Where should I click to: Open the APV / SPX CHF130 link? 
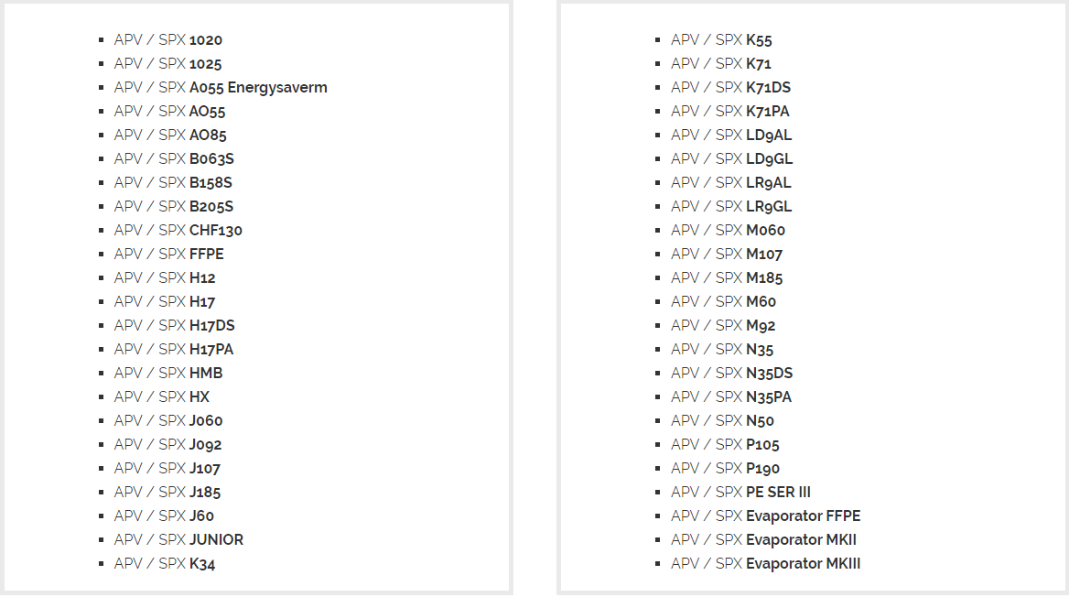coord(178,231)
